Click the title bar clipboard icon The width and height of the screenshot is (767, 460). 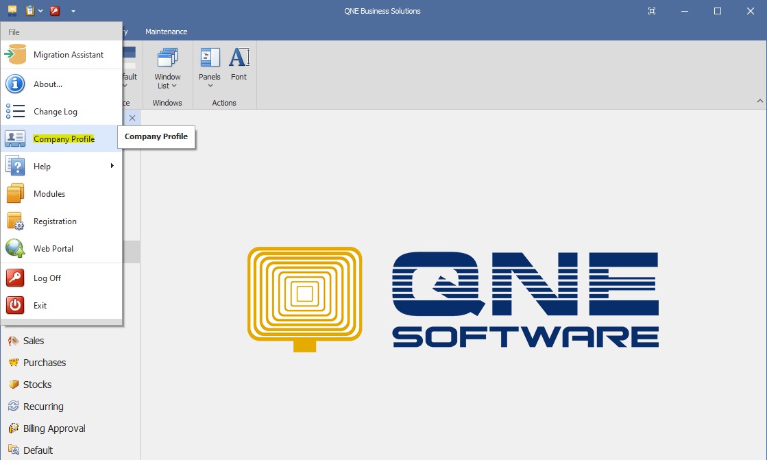coord(30,11)
